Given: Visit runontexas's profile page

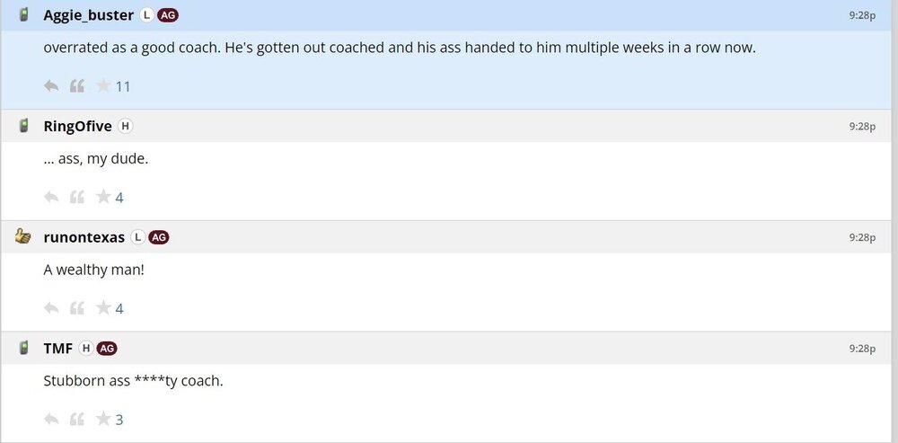Looking at the screenshot, I should (84, 237).
